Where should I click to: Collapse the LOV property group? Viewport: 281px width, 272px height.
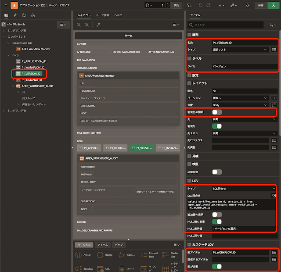(x=189, y=181)
